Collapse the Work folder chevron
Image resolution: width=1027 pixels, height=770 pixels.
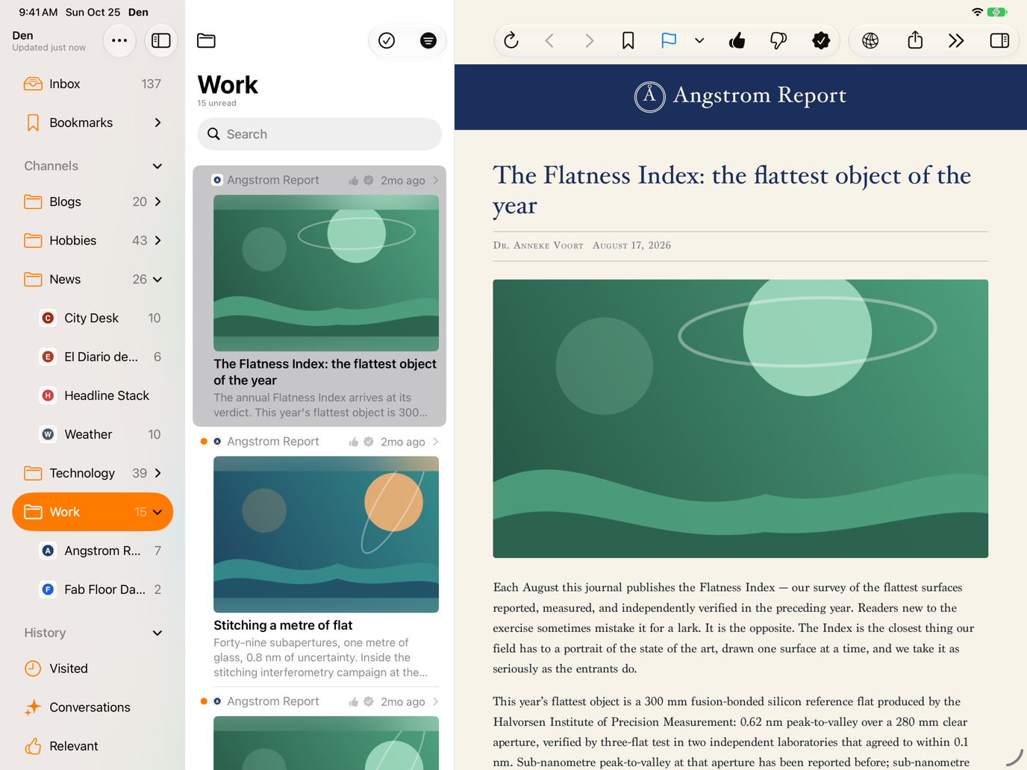157,512
